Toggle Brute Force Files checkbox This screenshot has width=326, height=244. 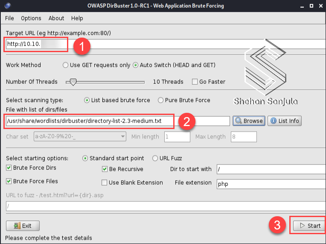9,181
